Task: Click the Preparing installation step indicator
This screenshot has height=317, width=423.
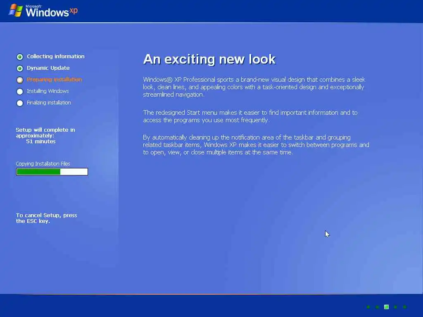Action: [20, 80]
